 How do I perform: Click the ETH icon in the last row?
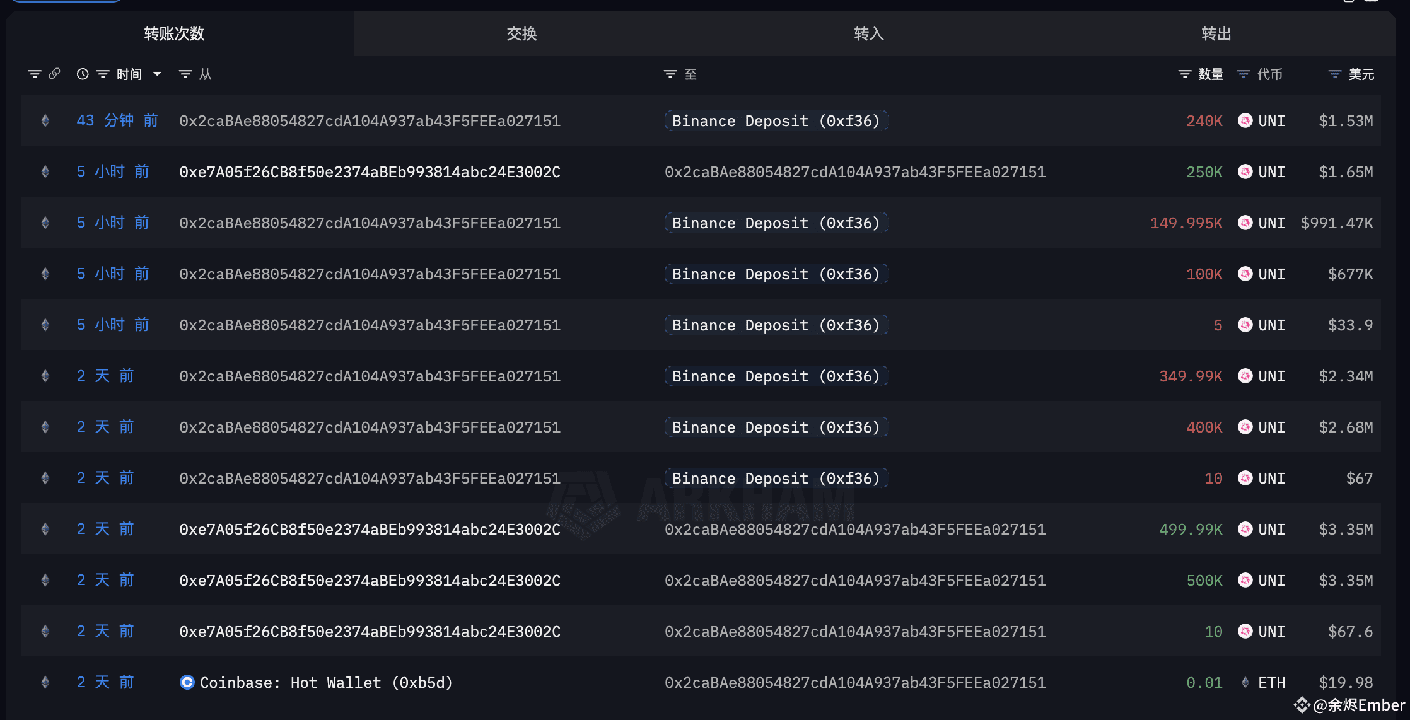1245,682
